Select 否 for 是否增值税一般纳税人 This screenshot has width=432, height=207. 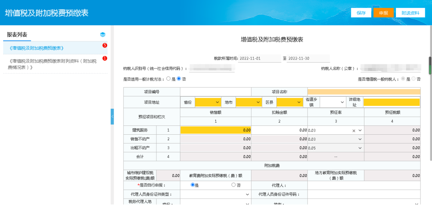coord(414,79)
